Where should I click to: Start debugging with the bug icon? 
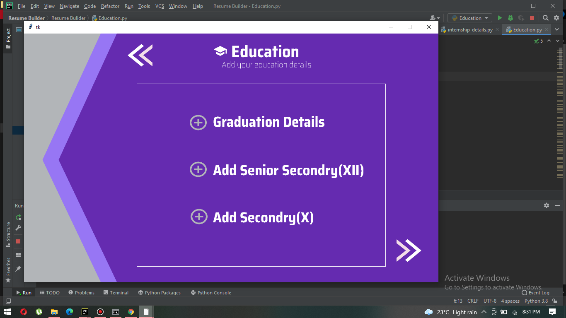tap(510, 18)
